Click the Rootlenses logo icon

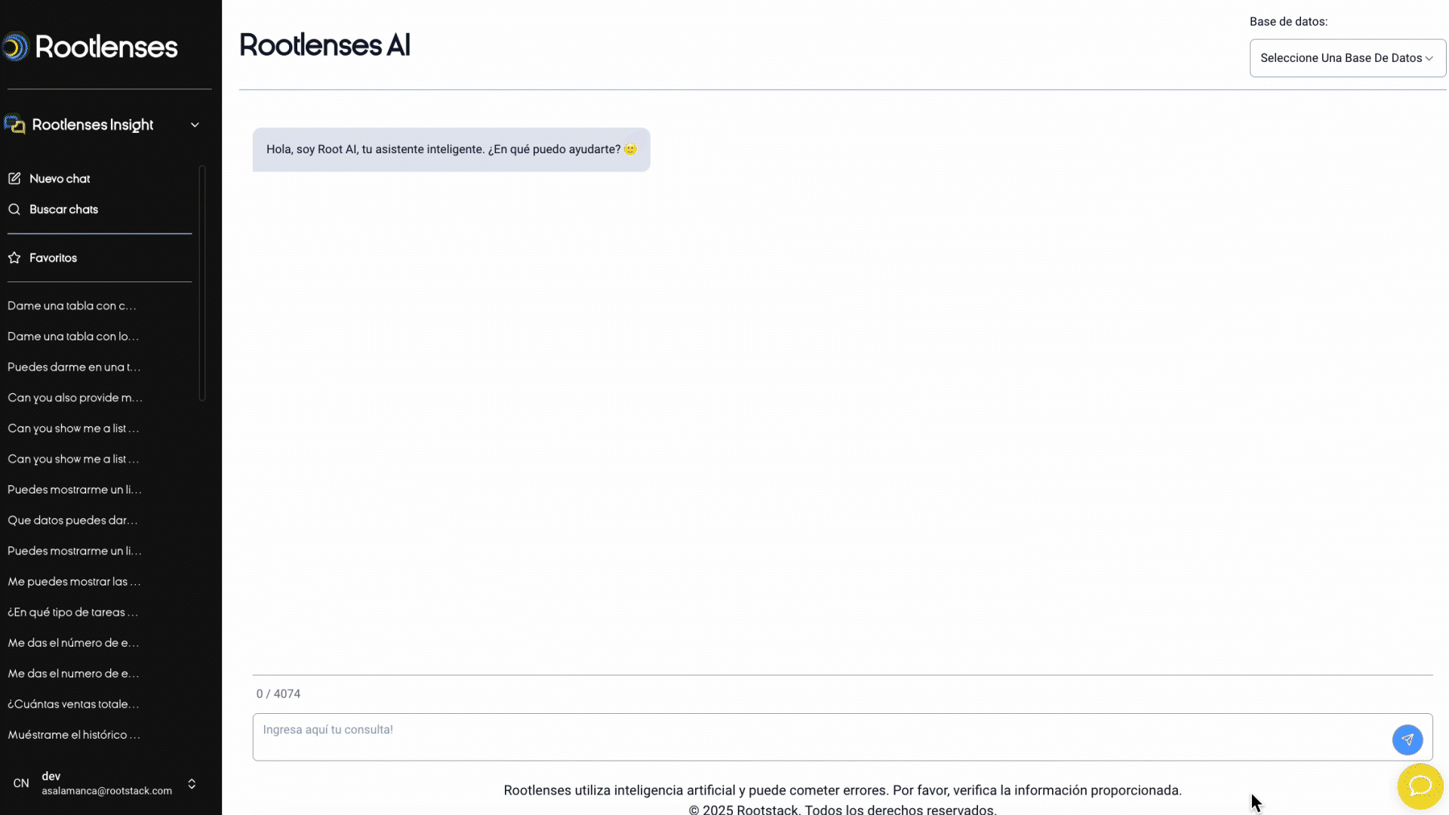14,47
